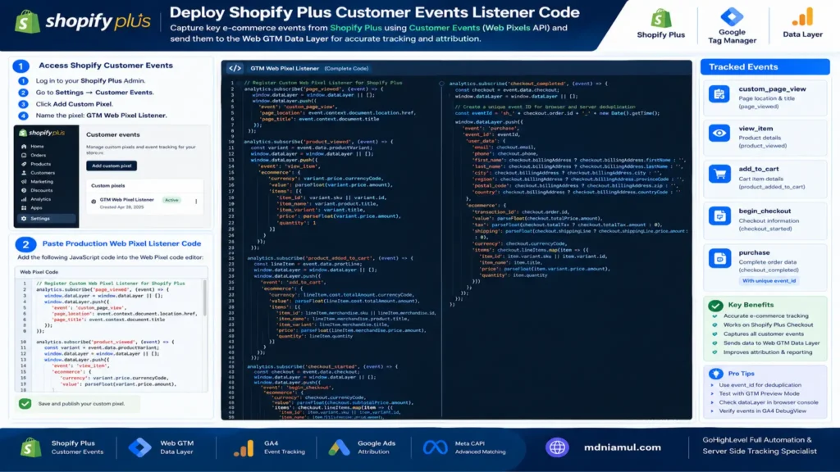
Task: Click the Orders icon in the admin sidebar
Action: point(24,155)
